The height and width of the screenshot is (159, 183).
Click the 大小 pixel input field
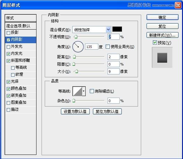114,71
